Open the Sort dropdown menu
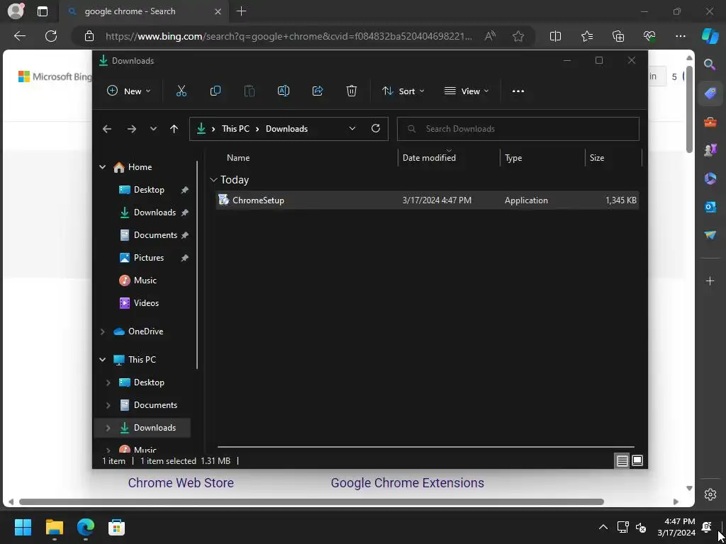This screenshot has height=544, width=726. 403,91
